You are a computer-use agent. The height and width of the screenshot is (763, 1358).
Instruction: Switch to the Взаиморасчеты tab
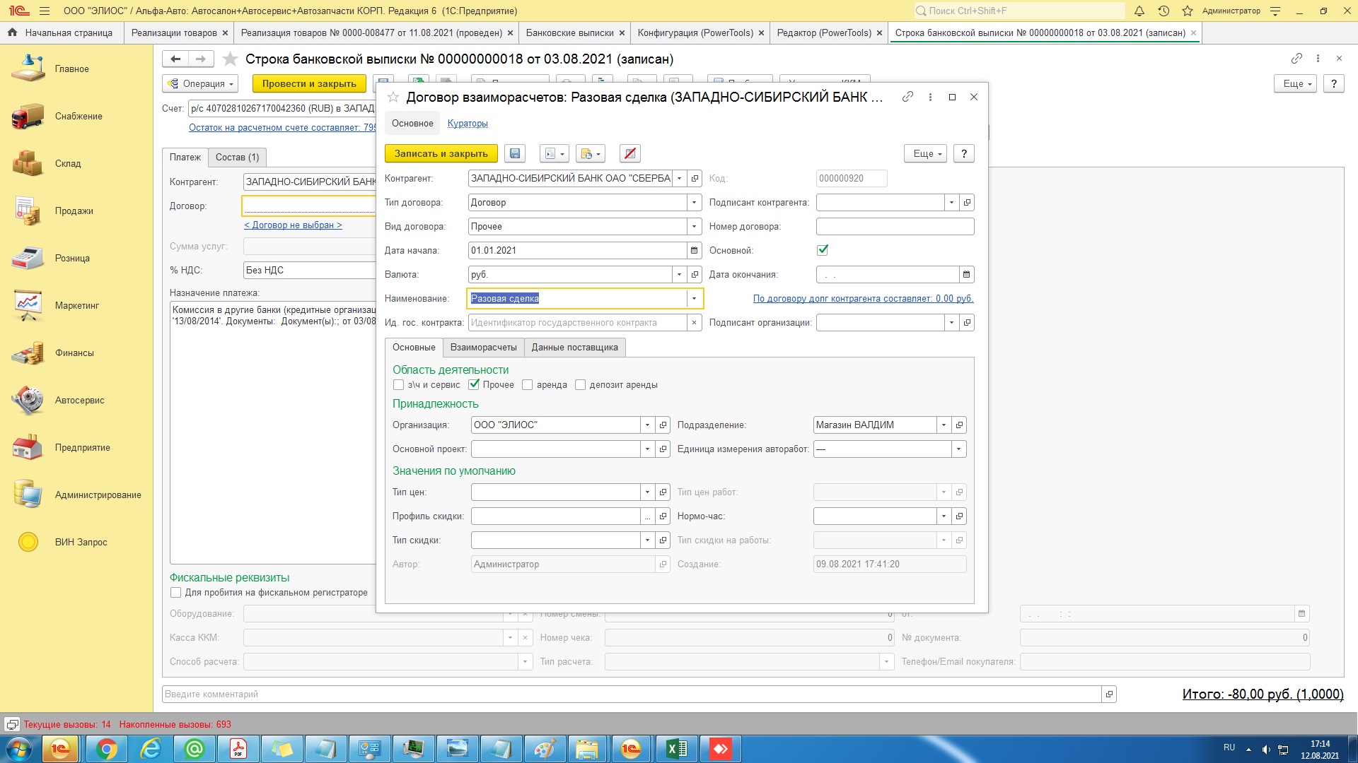point(483,347)
